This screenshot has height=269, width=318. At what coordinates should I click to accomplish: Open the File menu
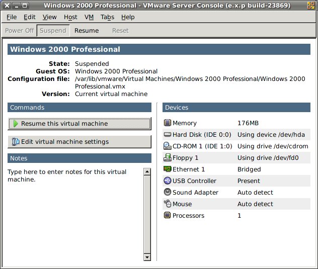[x=12, y=17]
